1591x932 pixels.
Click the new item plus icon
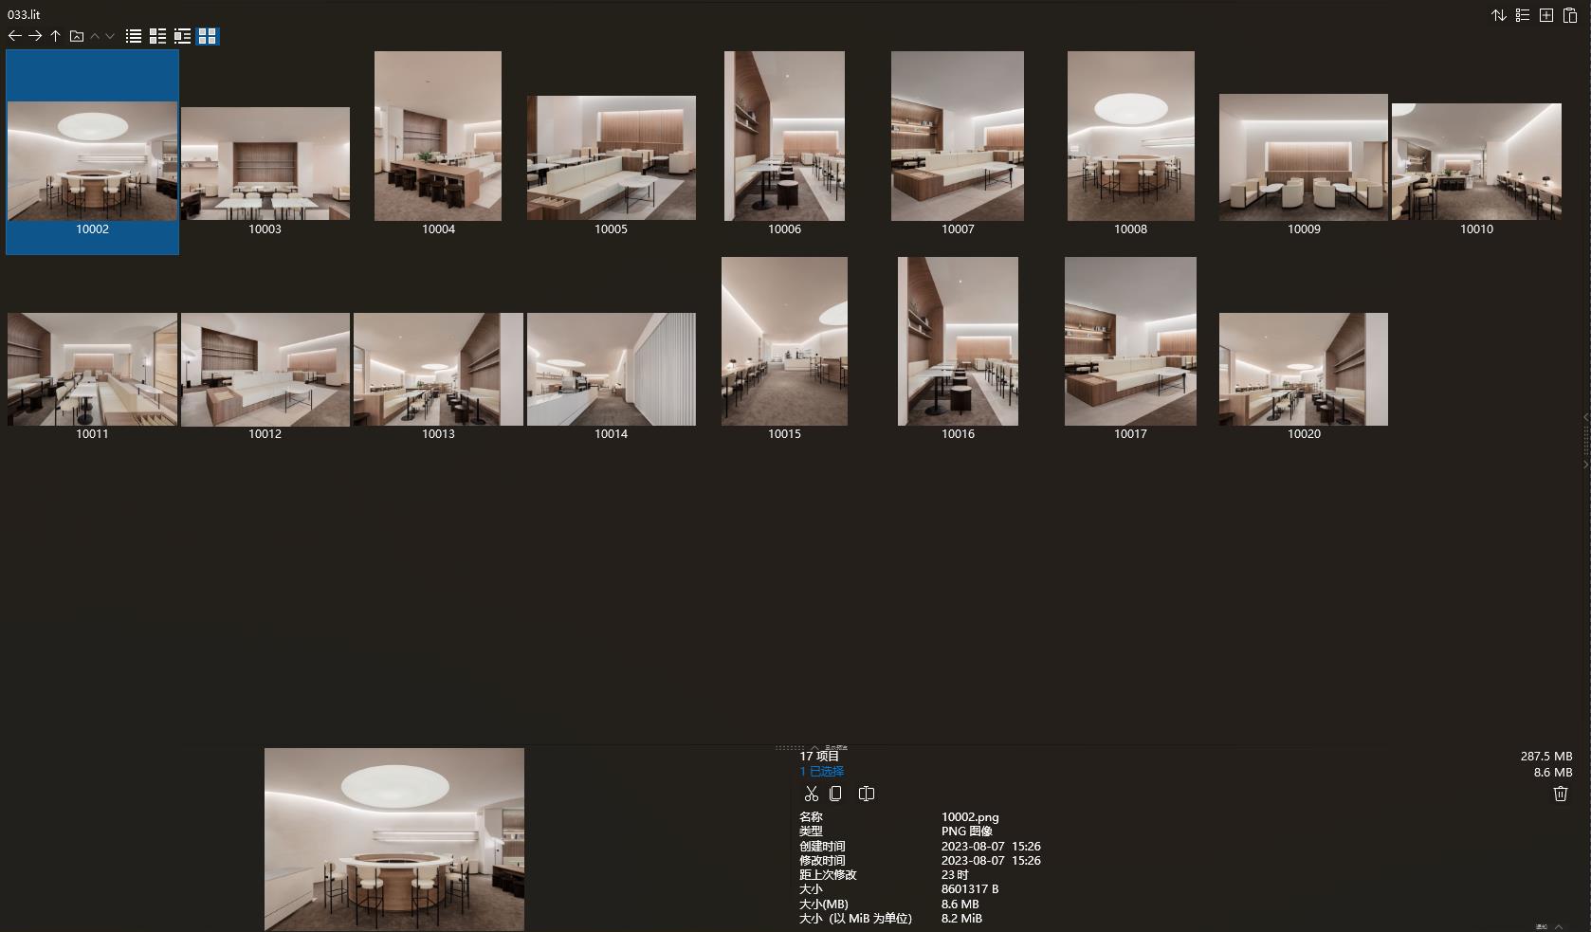[x=1546, y=15]
